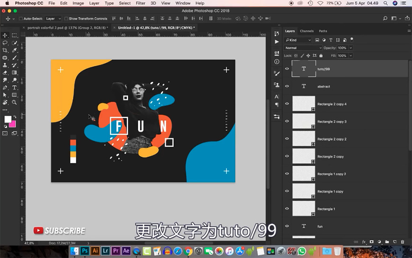Screen dimensions: 412x258
Task: Select the Horizontal Type tool
Action: (x=15, y=88)
